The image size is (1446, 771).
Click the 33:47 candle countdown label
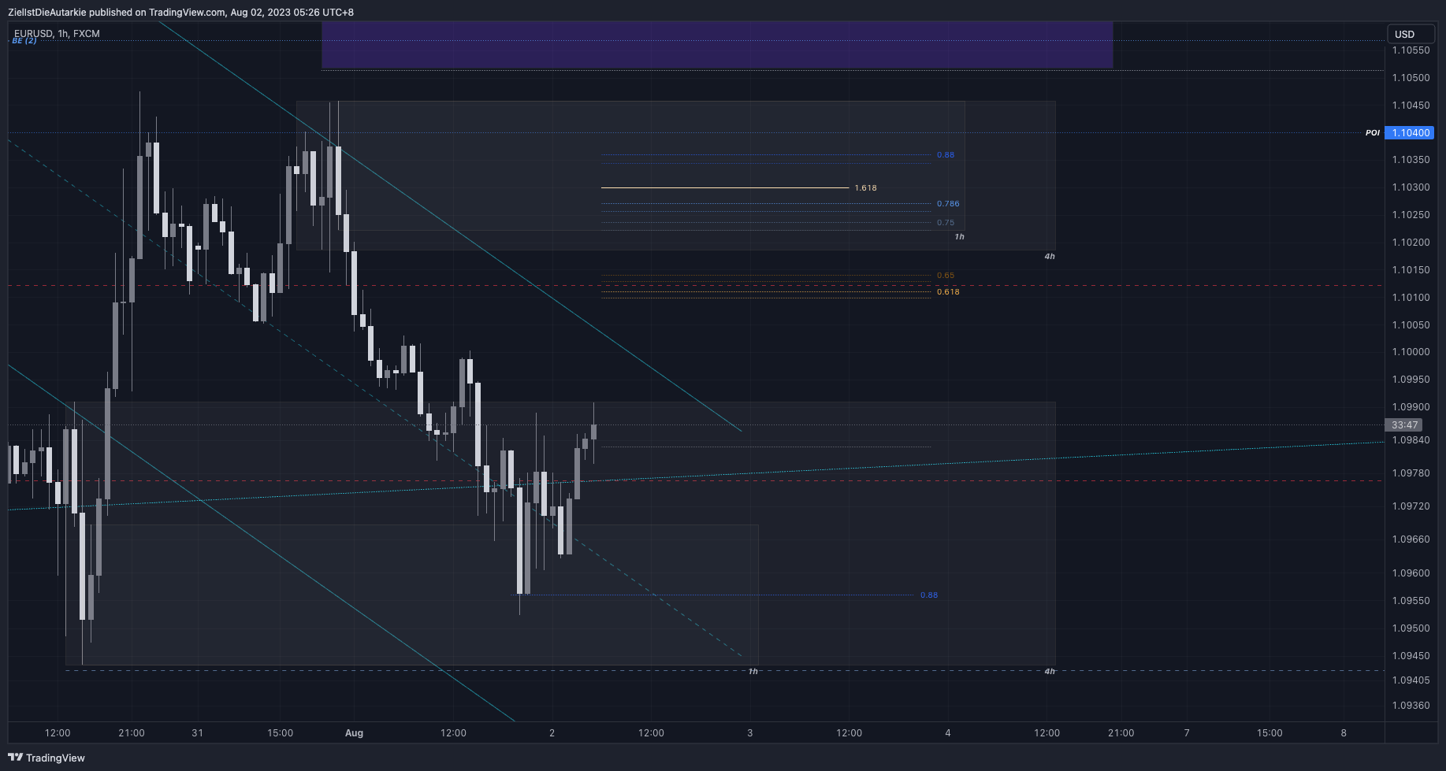[x=1404, y=425]
